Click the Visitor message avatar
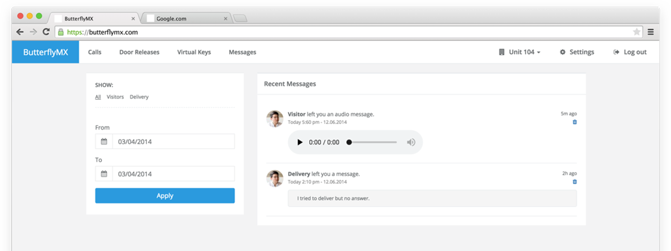Viewport: 671px width, 251px height. tap(275, 118)
